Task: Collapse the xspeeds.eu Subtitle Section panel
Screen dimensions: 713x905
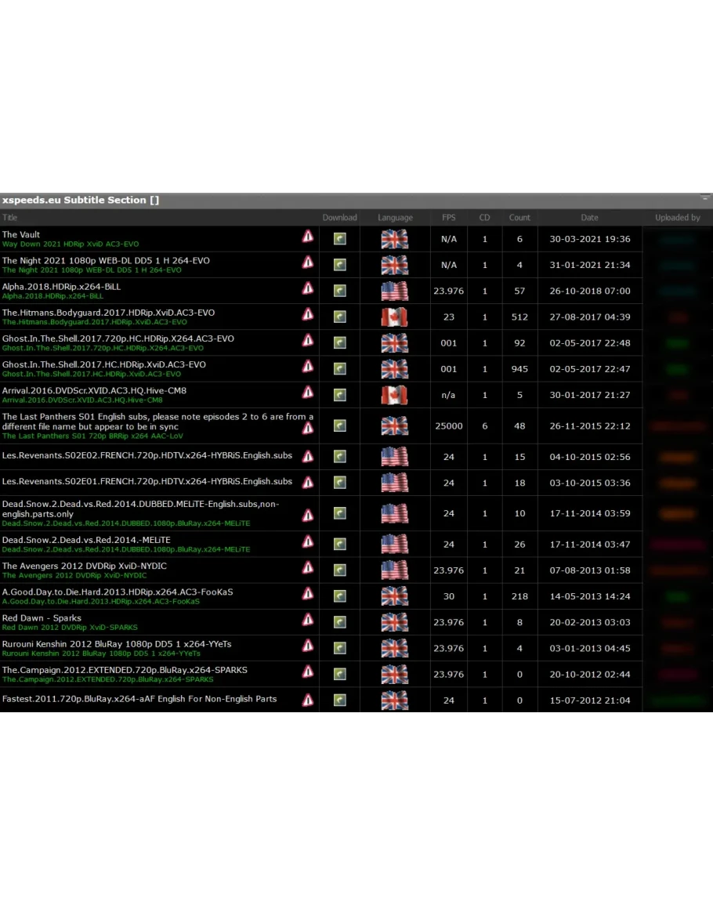Action: (x=705, y=199)
